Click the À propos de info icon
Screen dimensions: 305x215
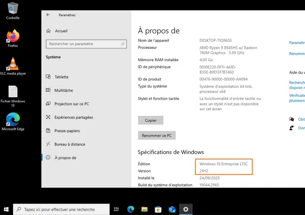[x=48, y=157]
